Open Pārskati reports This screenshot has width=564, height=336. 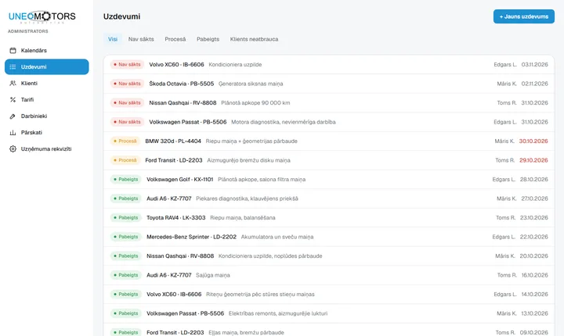coord(47,133)
